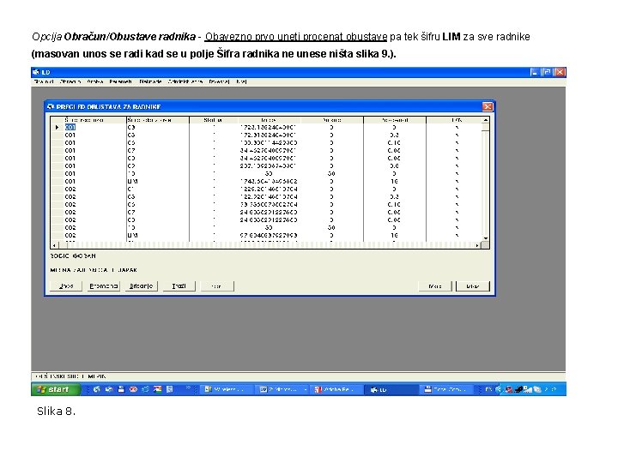618x463 pixels.
Task: Open the Izveštaj menu
Action: click(x=219, y=81)
